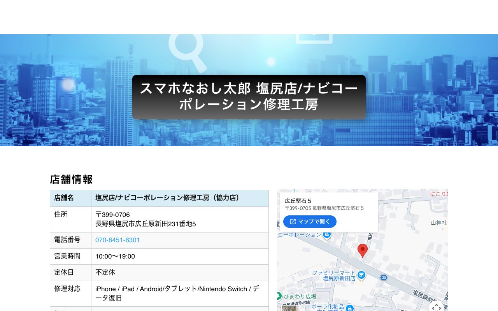Click the red location pin on the map
Image resolution: width=498 pixels, height=311 pixels.
point(363,251)
